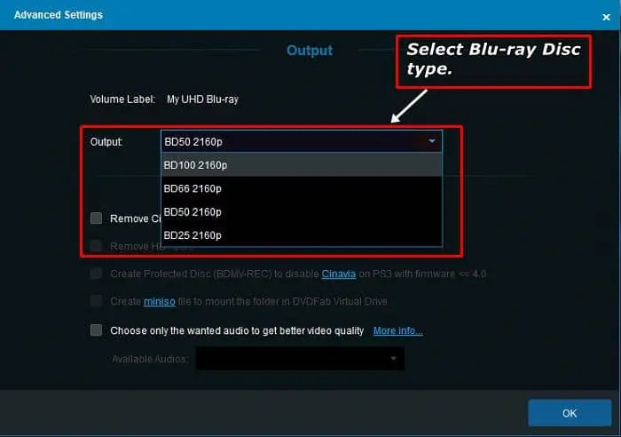Edit the Volume Label field My UHD Blu-ray
621x437 pixels.
pyautogui.click(x=202, y=99)
